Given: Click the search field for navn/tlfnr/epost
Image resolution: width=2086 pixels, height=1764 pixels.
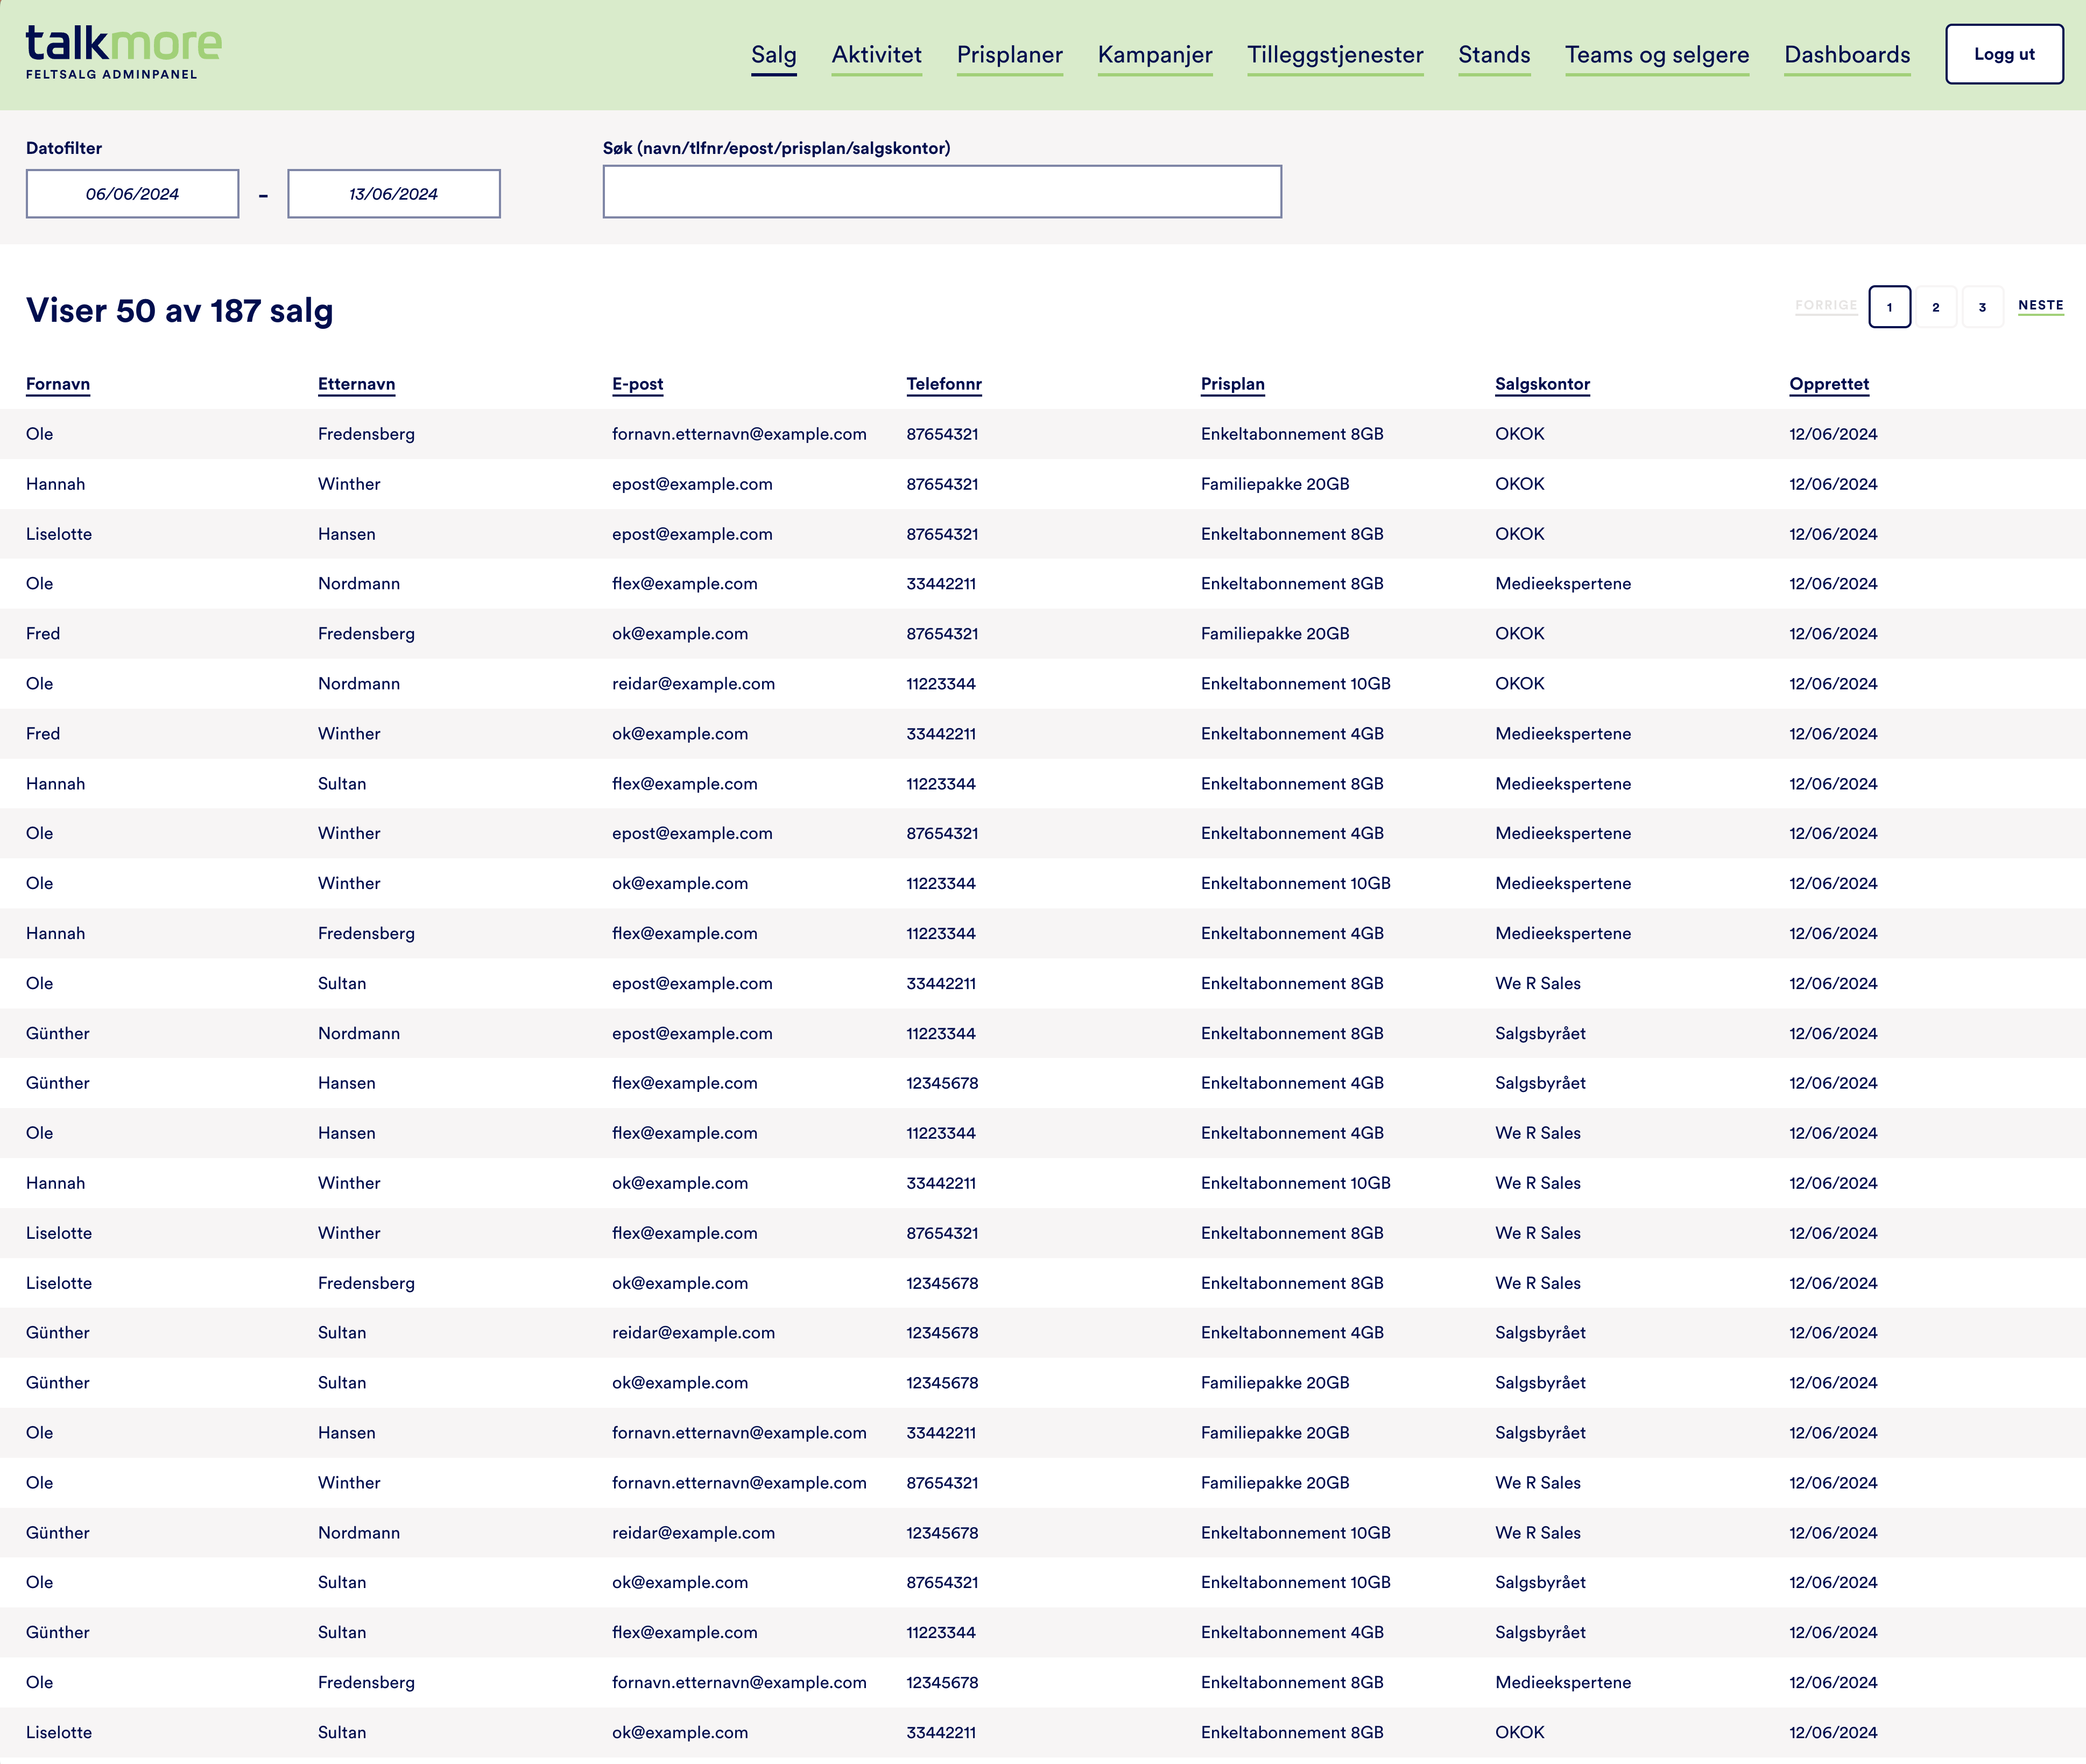Looking at the screenshot, I should click(x=941, y=191).
